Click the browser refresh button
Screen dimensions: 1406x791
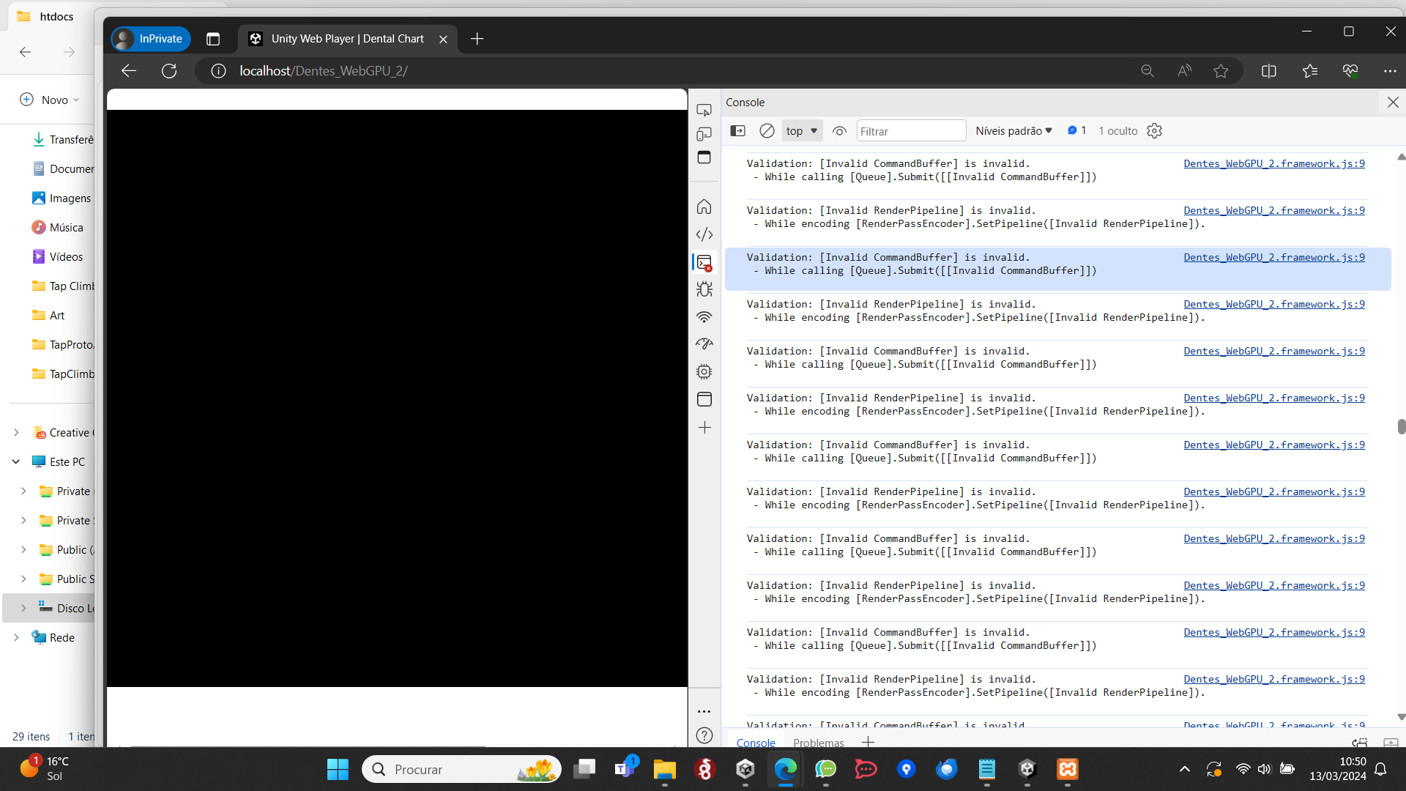coord(169,71)
